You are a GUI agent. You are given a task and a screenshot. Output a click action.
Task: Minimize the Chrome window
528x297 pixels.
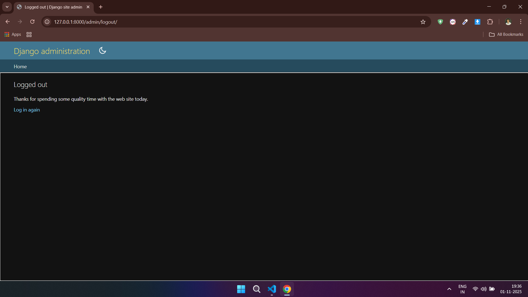click(489, 7)
